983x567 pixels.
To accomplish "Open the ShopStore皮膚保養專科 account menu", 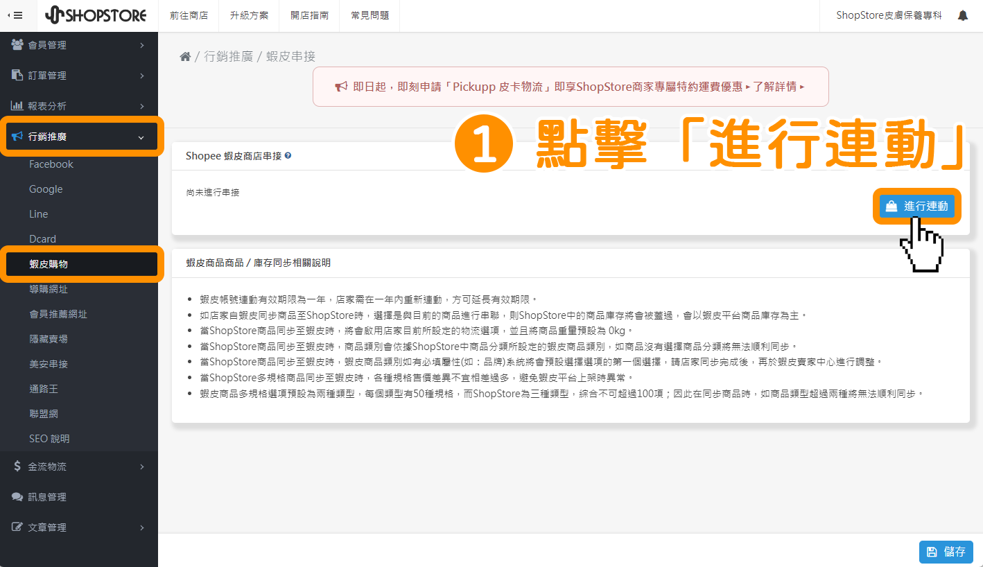I will pyautogui.click(x=889, y=15).
